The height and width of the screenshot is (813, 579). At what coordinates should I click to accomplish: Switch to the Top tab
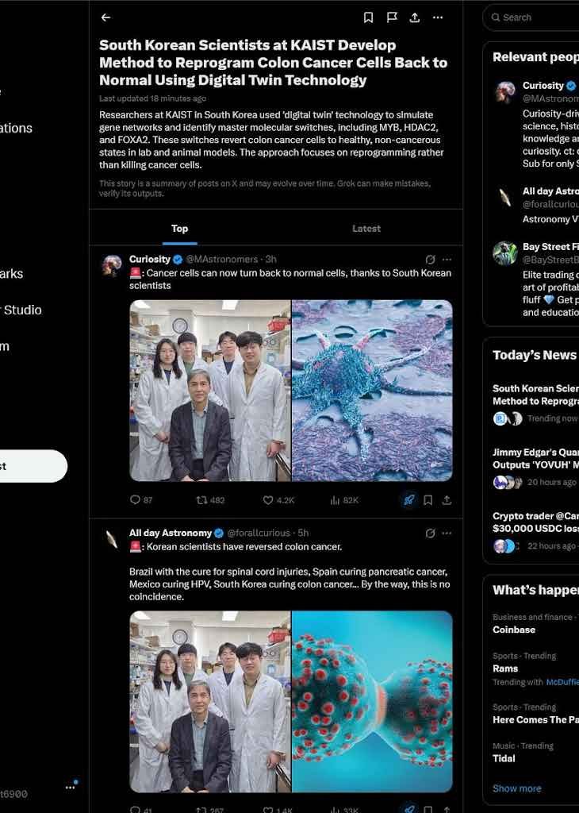pyautogui.click(x=180, y=229)
